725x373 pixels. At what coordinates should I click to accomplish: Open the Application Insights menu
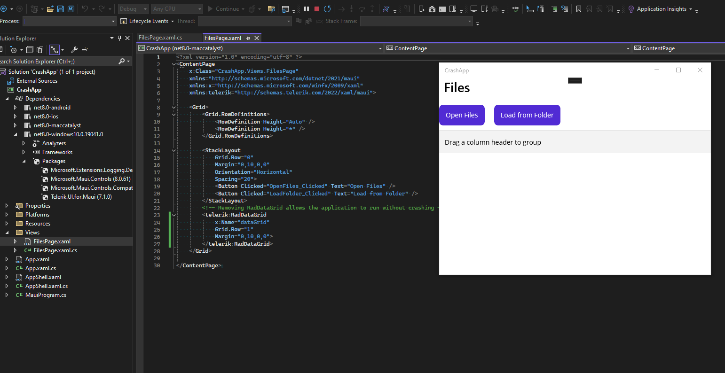coord(661,9)
